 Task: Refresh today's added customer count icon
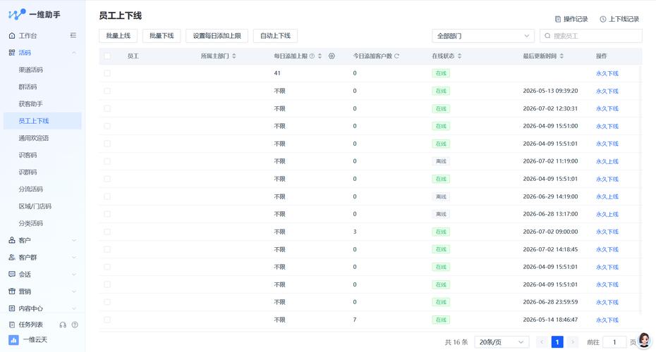[x=396, y=56]
